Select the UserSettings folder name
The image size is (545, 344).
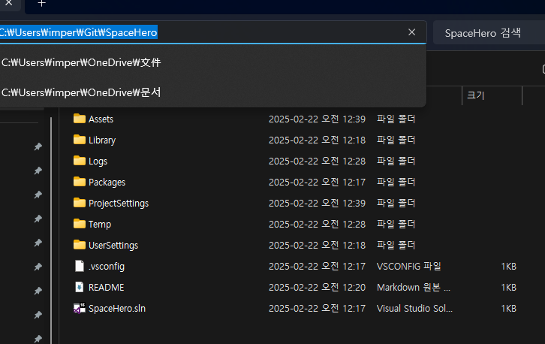coord(113,245)
